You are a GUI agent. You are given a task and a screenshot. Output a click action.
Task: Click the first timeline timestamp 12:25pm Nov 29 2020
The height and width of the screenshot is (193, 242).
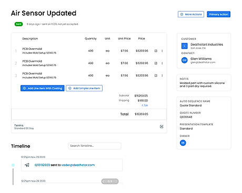tap(33, 157)
